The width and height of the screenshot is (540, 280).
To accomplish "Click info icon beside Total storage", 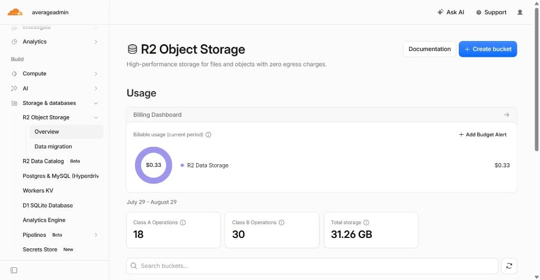I will tap(366, 223).
